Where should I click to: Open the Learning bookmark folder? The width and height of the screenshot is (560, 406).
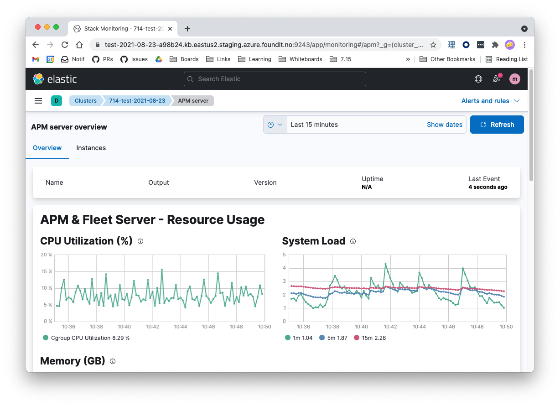[254, 59]
